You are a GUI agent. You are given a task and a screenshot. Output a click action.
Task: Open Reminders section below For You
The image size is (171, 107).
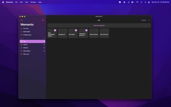27,32
